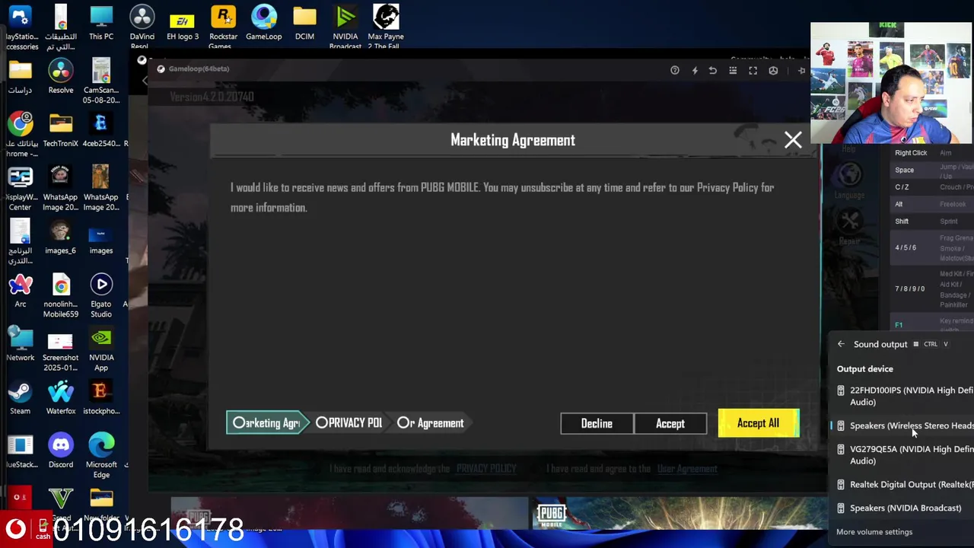Open nonolinh Mobile659 Chrome shortcut
The height and width of the screenshot is (548, 974).
61,295
